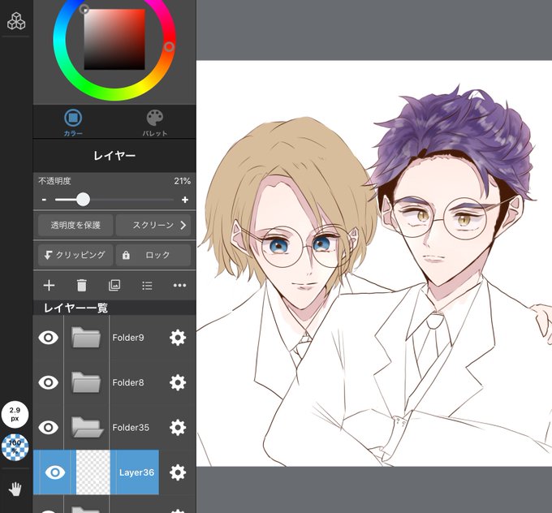
Task: Open settings gear for Folder8
Action: [x=178, y=382]
